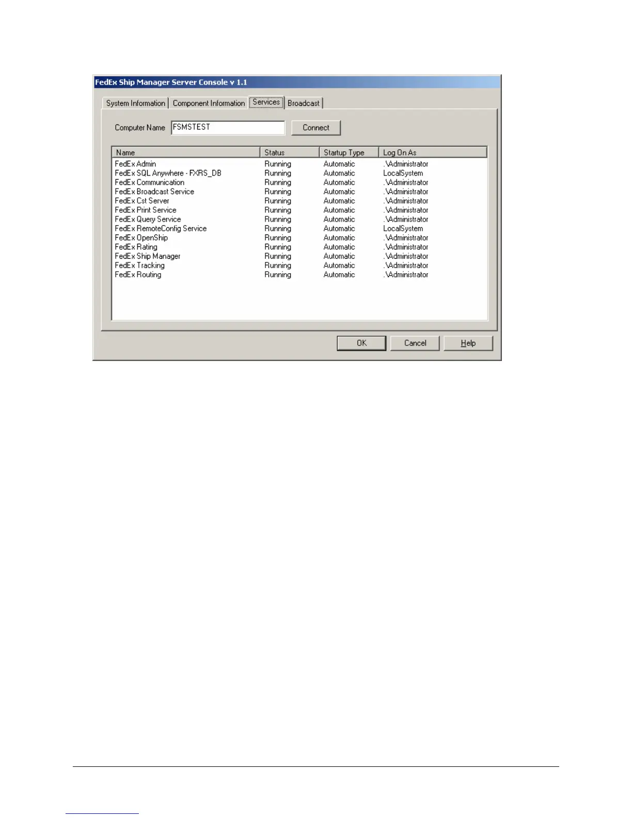Select the FedEx Routing service
The width and height of the screenshot is (632, 818).
(x=299, y=275)
